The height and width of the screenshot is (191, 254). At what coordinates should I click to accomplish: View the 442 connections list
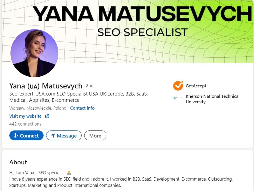(x=25, y=124)
